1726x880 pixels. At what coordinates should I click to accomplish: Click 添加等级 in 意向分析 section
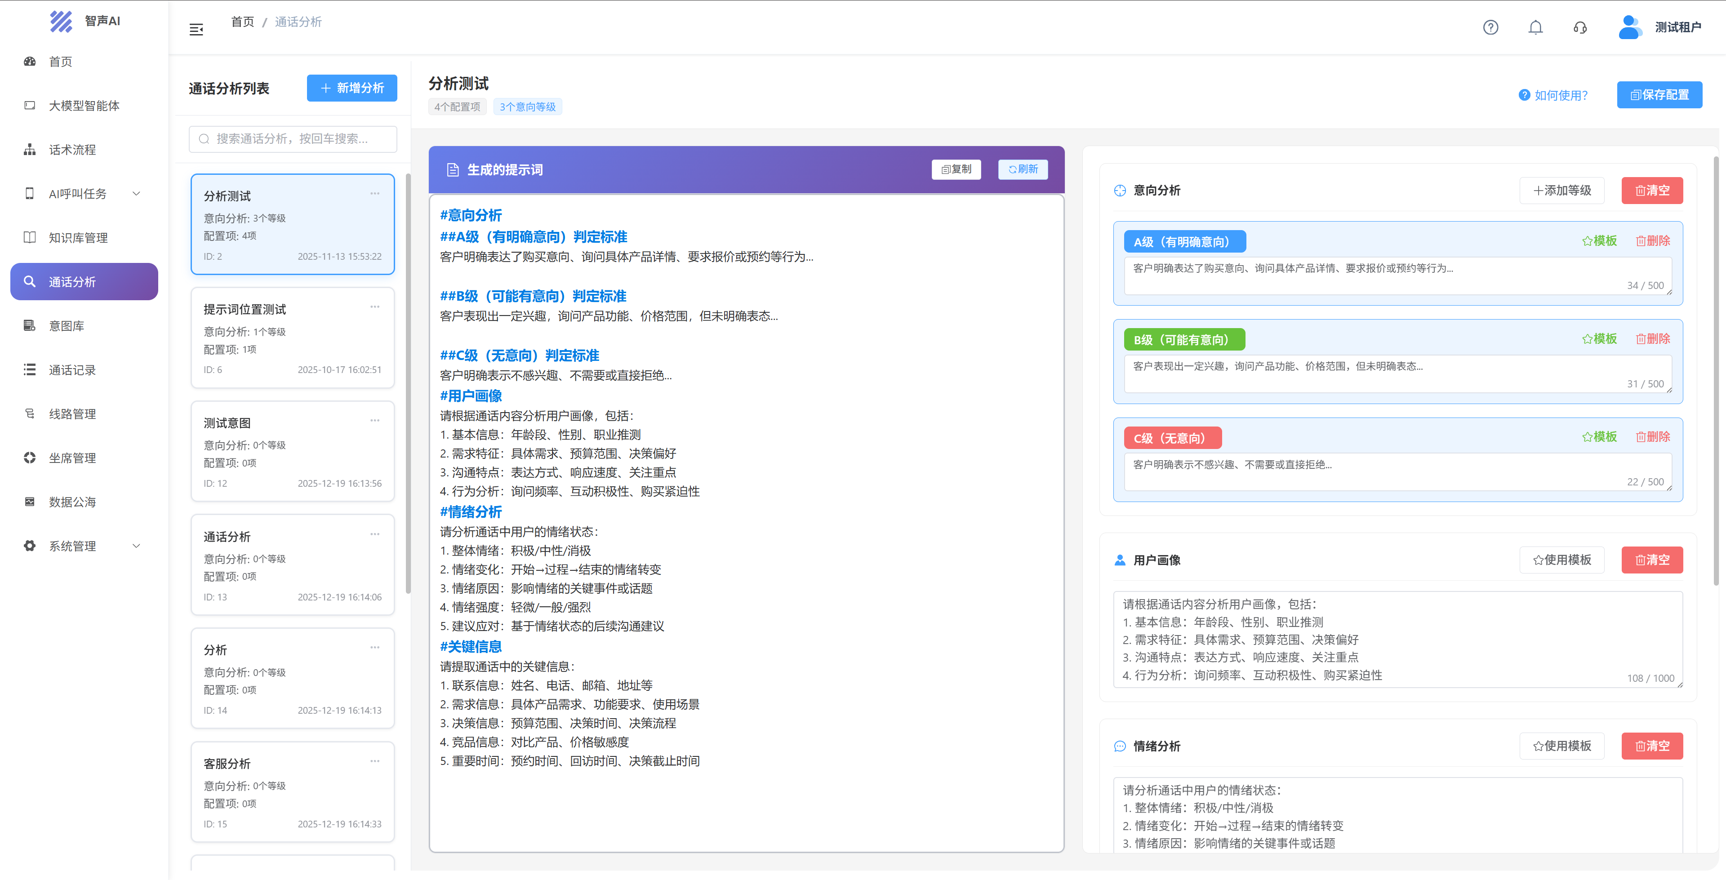[x=1562, y=191]
